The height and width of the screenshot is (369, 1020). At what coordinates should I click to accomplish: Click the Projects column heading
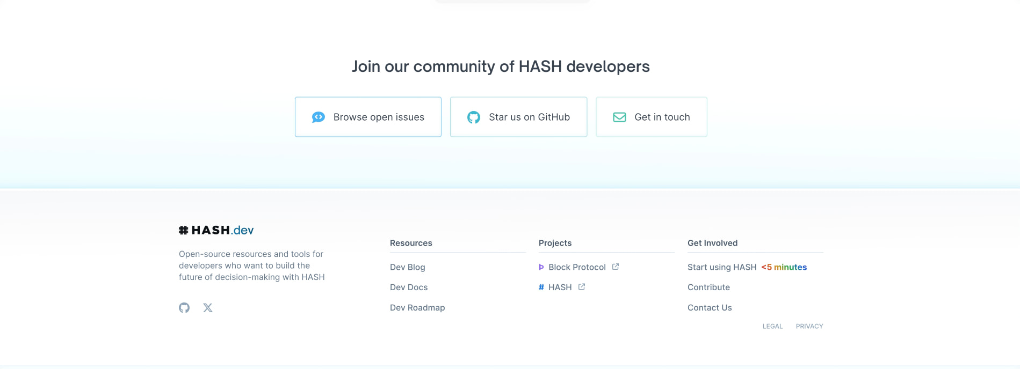555,243
